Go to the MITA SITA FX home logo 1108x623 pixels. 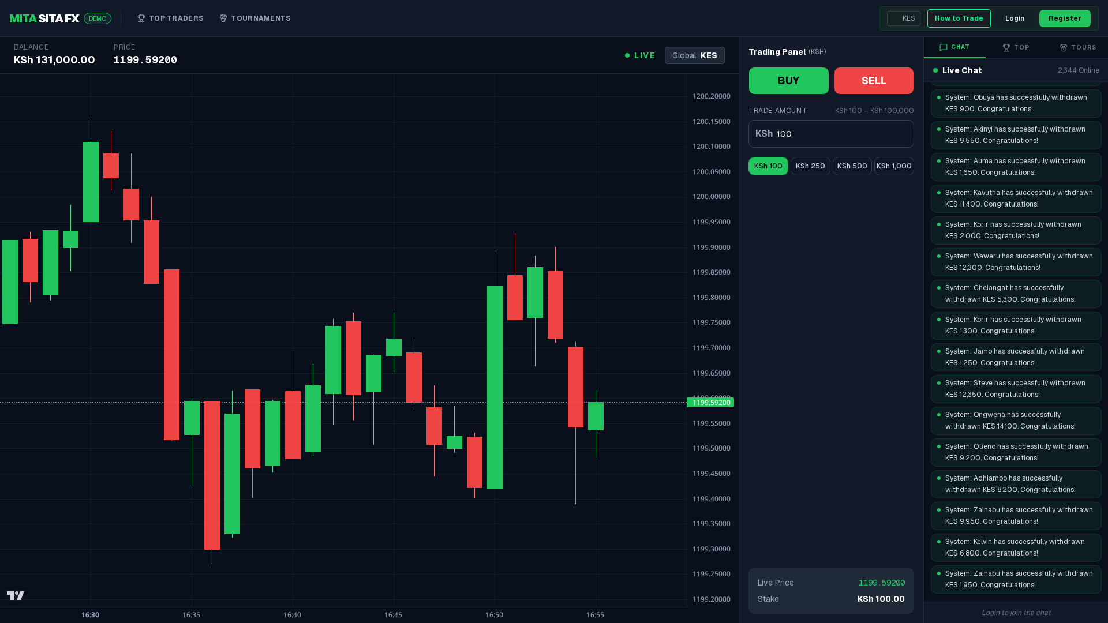[44, 18]
